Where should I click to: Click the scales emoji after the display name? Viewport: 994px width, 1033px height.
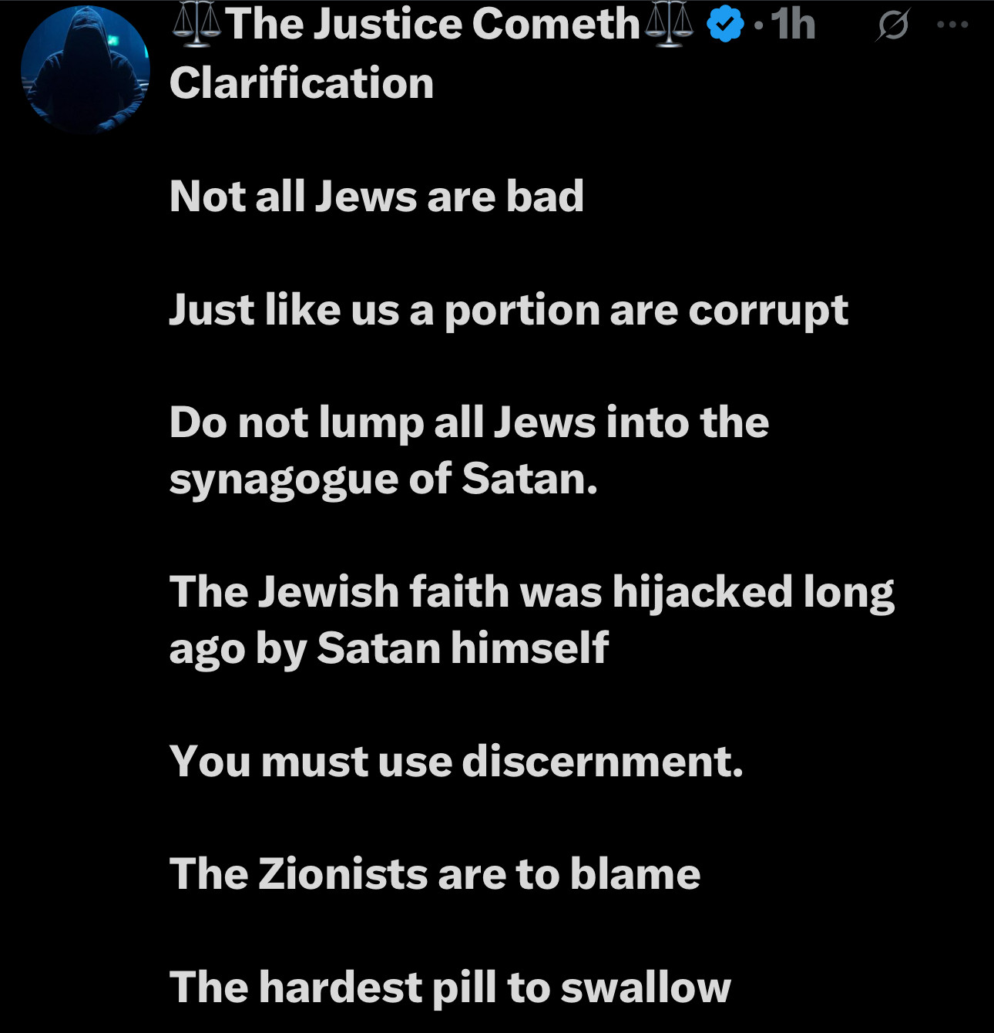pyautogui.click(x=669, y=25)
